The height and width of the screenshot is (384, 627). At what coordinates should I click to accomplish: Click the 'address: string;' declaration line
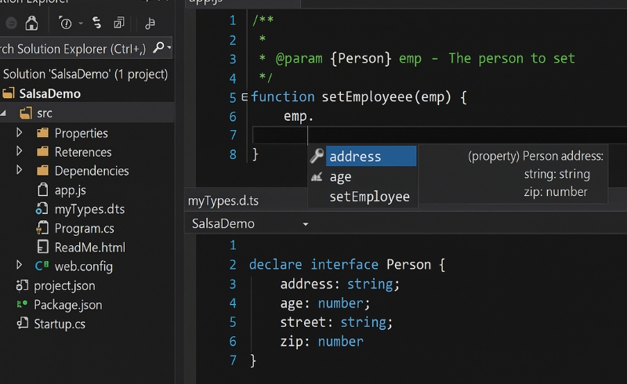[340, 284]
